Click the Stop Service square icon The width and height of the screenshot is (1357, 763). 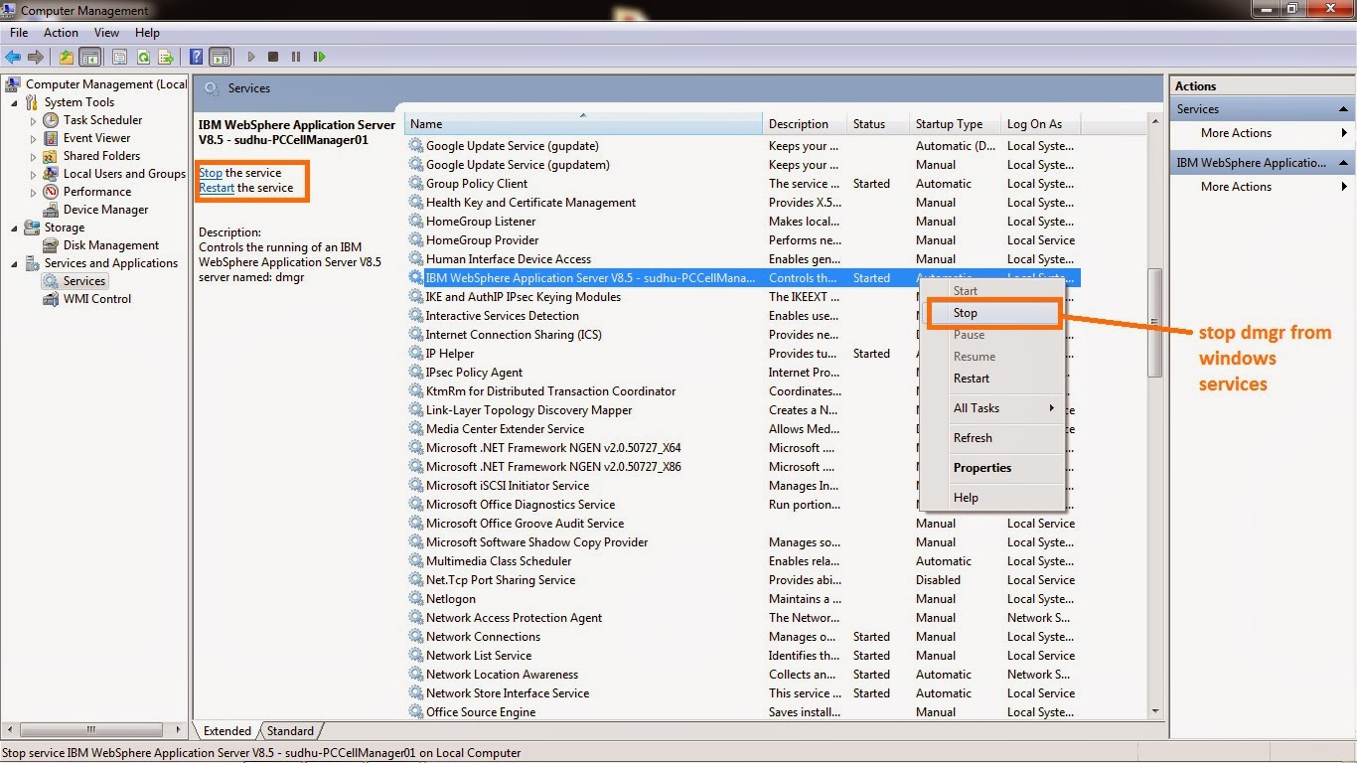click(x=271, y=57)
